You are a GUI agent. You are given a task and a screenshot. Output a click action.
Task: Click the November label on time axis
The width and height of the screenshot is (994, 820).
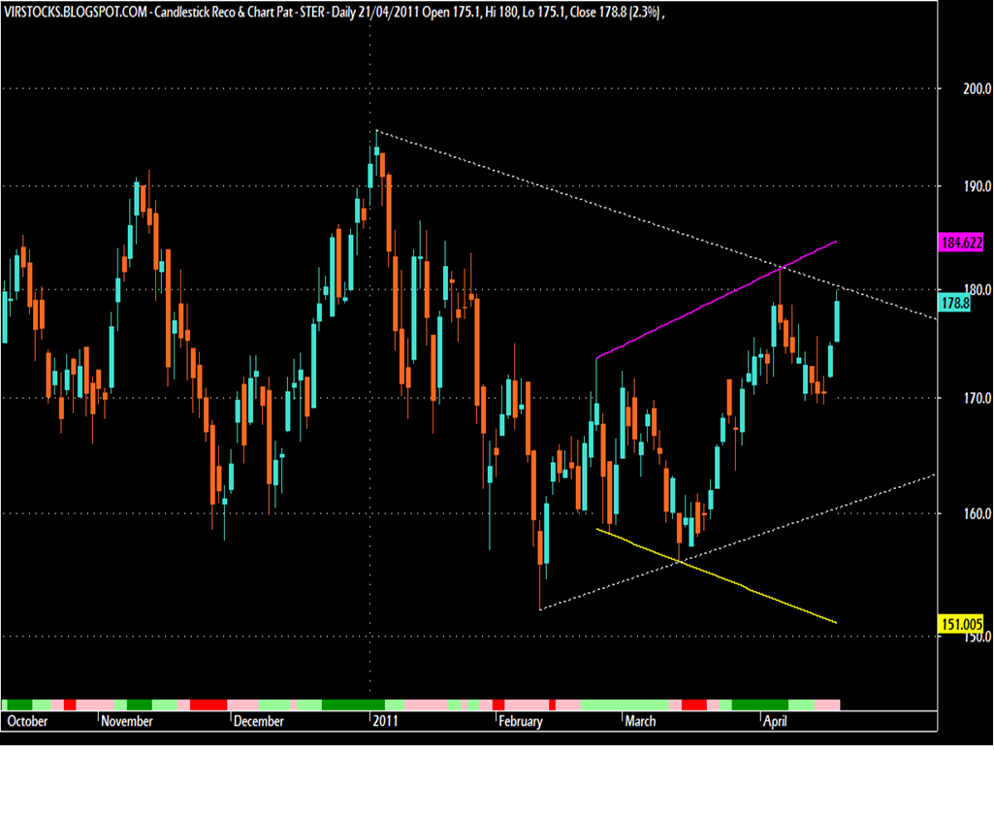point(127,721)
